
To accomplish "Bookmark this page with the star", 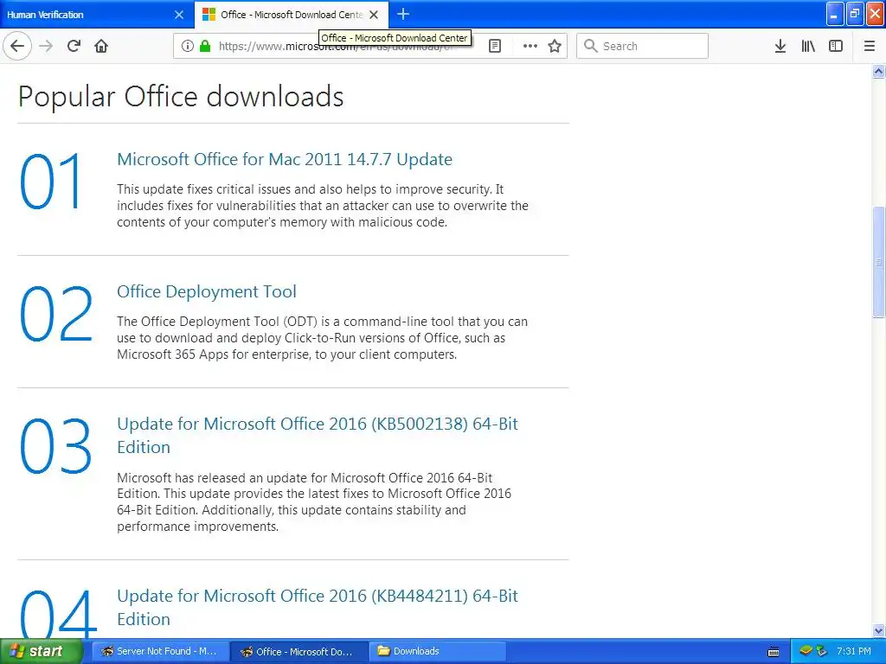I will coord(555,46).
